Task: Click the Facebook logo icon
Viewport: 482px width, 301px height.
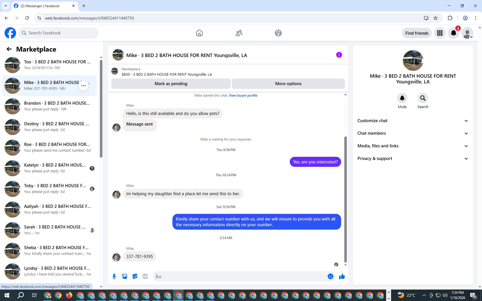Action: [10, 33]
